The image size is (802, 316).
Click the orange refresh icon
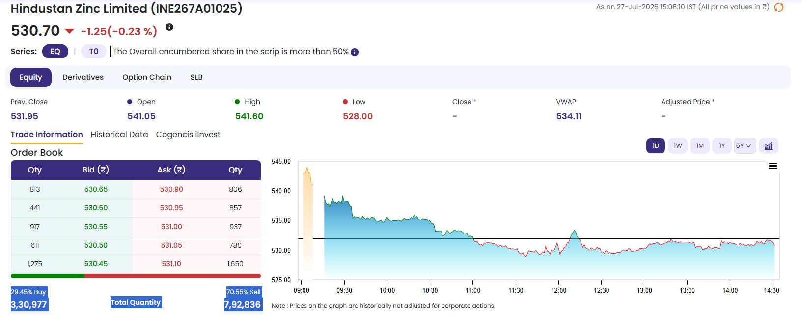pyautogui.click(x=779, y=7)
